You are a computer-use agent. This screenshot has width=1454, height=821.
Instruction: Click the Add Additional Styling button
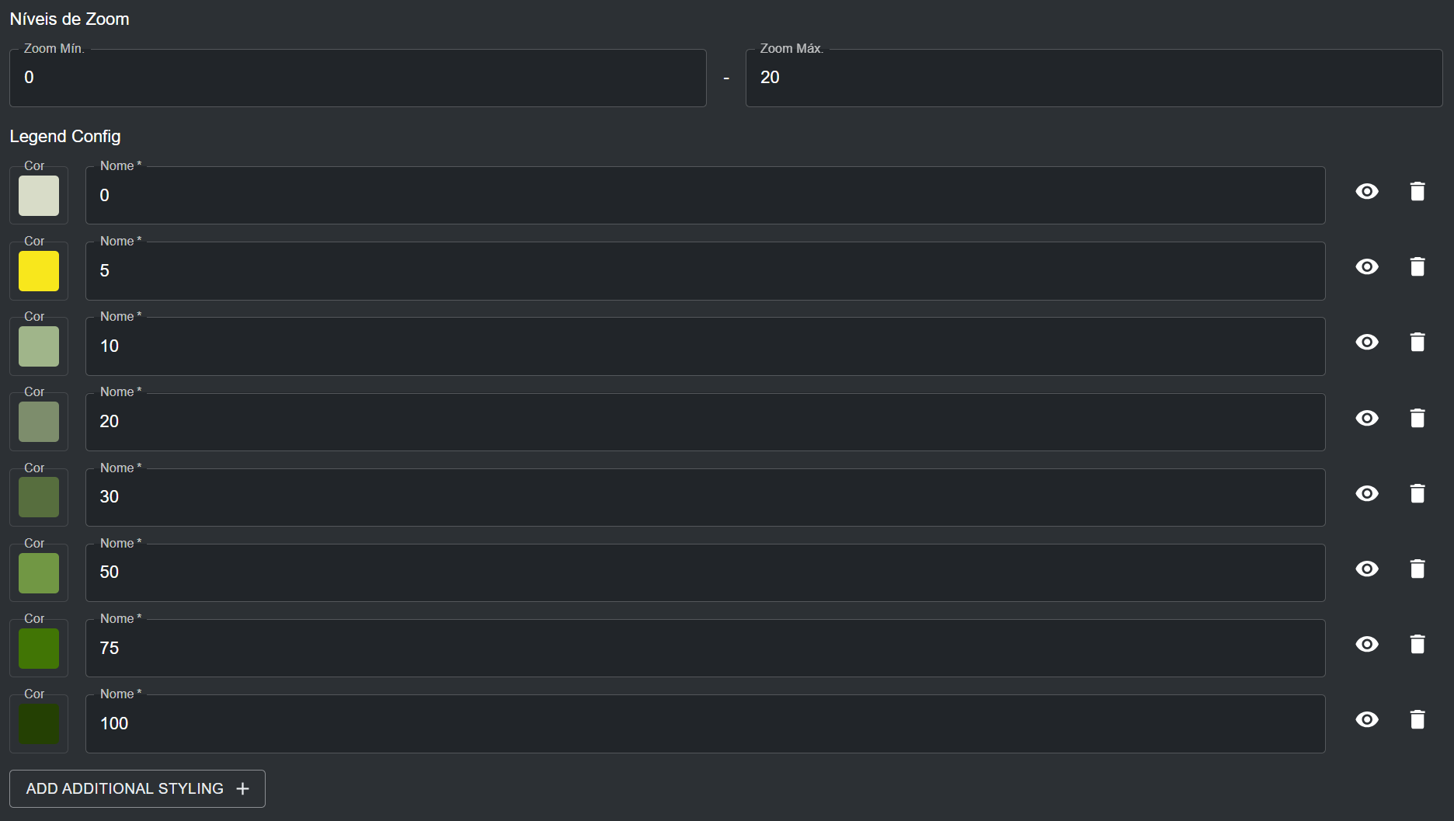tap(137, 788)
